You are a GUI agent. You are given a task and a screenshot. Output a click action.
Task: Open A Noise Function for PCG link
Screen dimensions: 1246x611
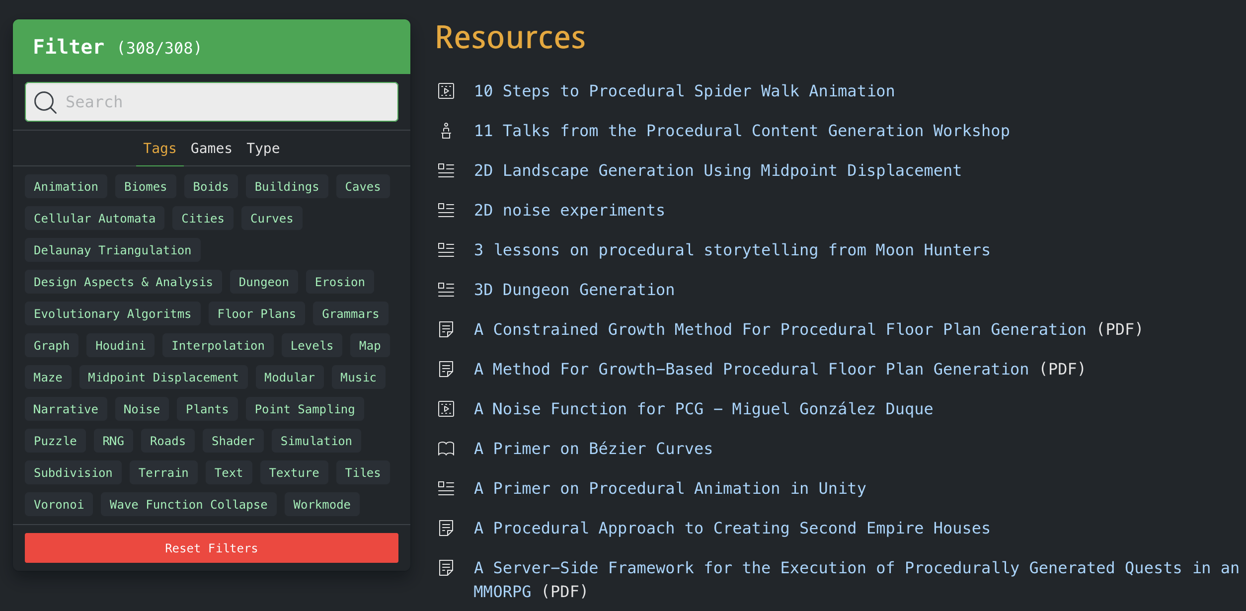(x=703, y=409)
